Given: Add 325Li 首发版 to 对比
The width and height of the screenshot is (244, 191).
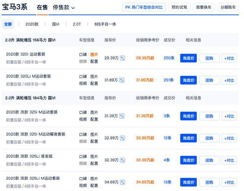Looking at the screenshot, I should tap(229, 160).
